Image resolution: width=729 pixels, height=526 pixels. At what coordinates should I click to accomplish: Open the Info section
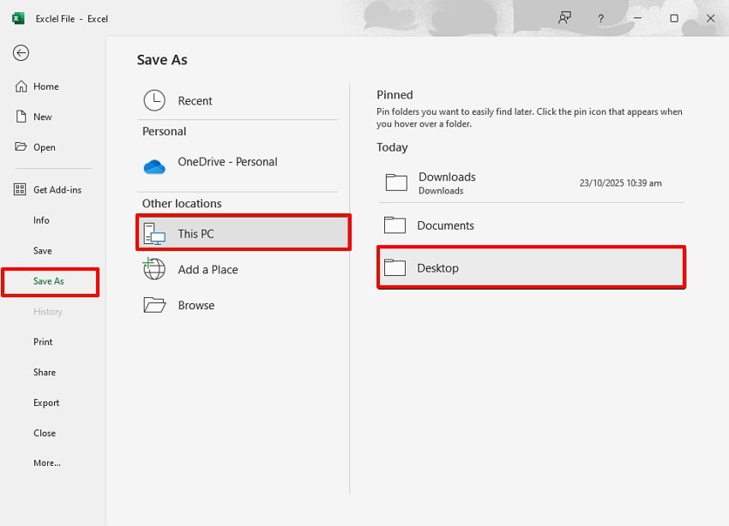[x=41, y=220]
